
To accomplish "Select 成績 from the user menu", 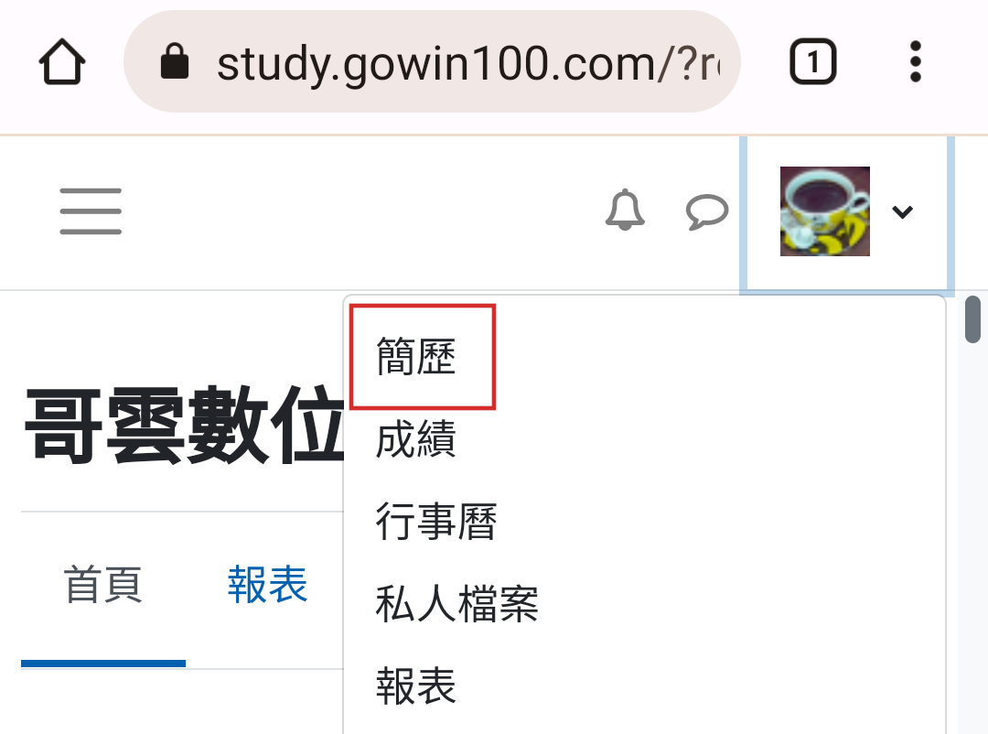I will (x=416, y=439).
